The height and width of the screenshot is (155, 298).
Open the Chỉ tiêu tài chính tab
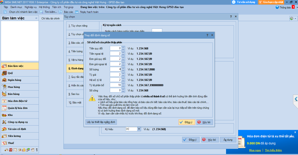pos(51,19)
